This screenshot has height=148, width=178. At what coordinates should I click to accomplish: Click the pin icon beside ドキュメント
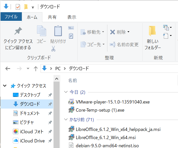(x=50, y=113)
